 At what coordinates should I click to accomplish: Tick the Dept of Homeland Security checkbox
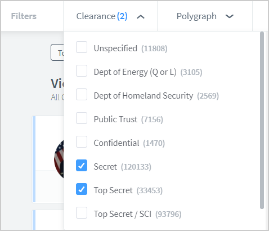pyautogui.click(x=82, y=95)
